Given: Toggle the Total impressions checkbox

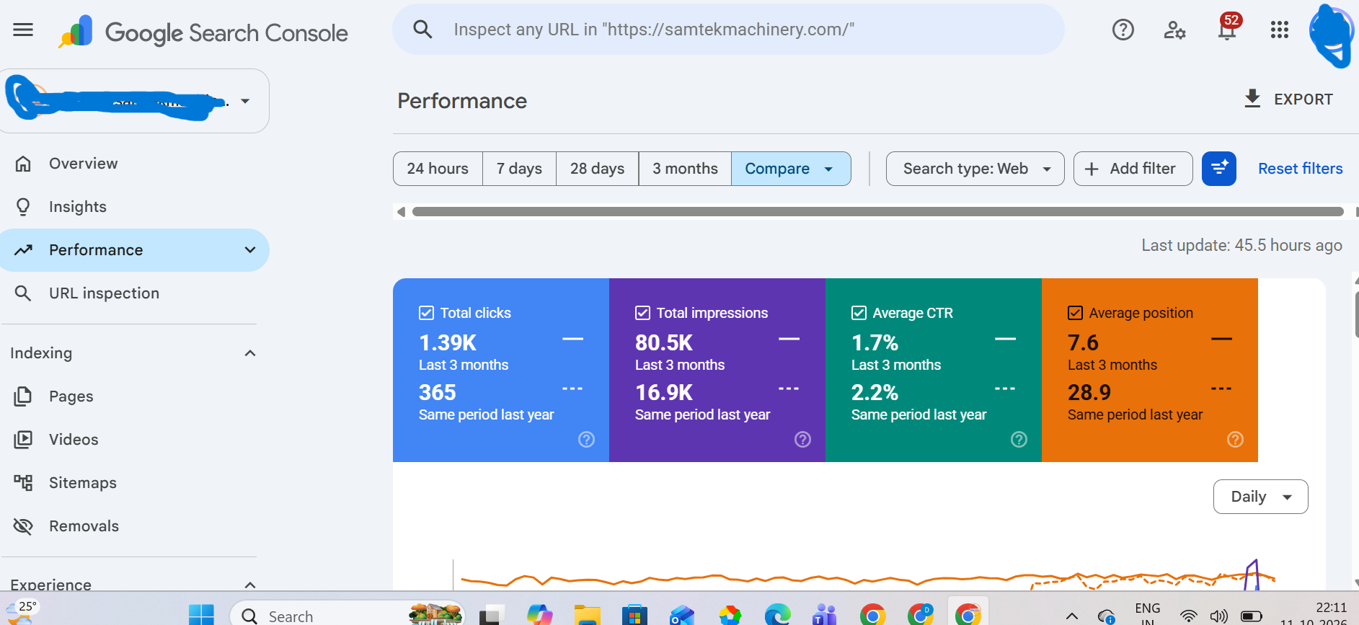Looking at the screenshot, I should tap(642, 313).
